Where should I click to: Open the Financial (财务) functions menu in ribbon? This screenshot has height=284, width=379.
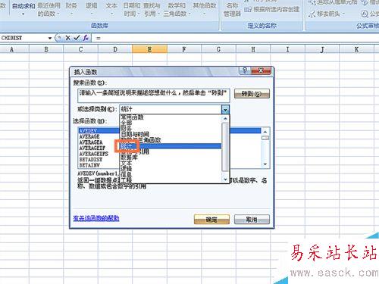tap(71, 8)
